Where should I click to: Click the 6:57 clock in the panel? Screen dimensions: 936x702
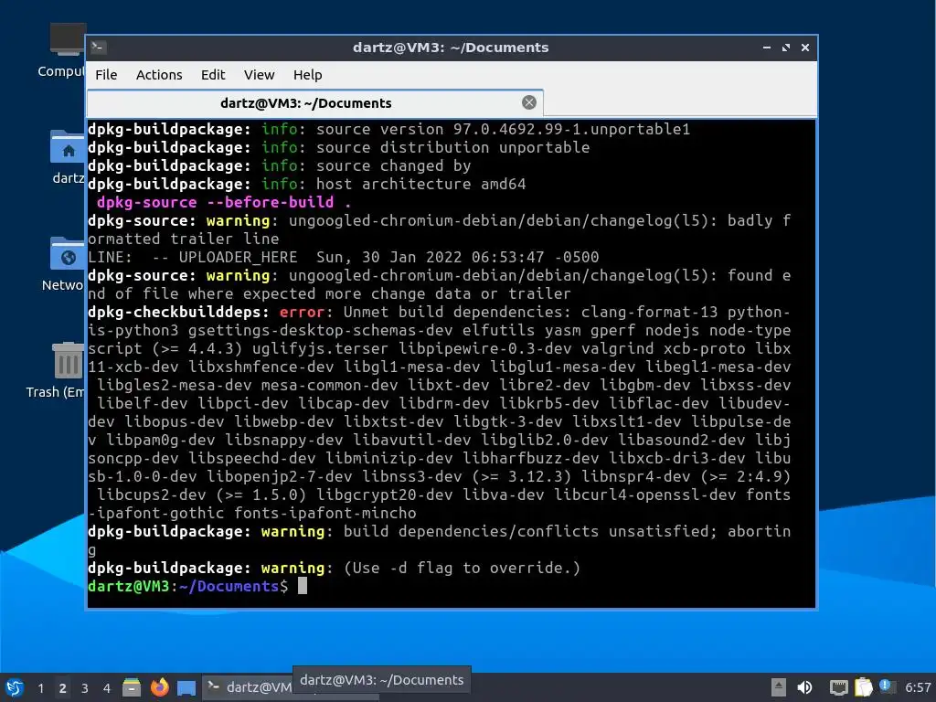[x=918, y=687]
